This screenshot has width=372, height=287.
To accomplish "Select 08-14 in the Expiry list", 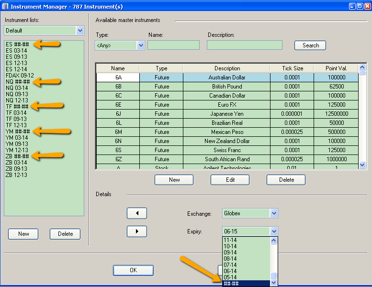I will (x=246, y=259).
